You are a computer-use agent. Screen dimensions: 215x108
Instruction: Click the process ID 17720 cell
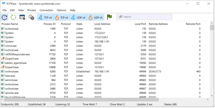pos(52,54)
